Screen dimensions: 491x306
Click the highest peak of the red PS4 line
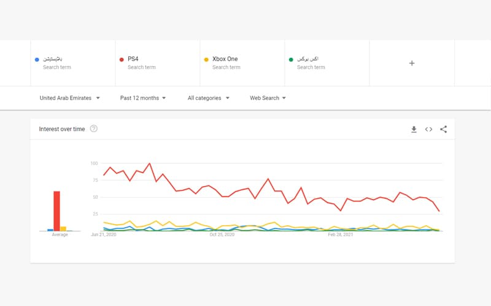[x=150, y=163]
